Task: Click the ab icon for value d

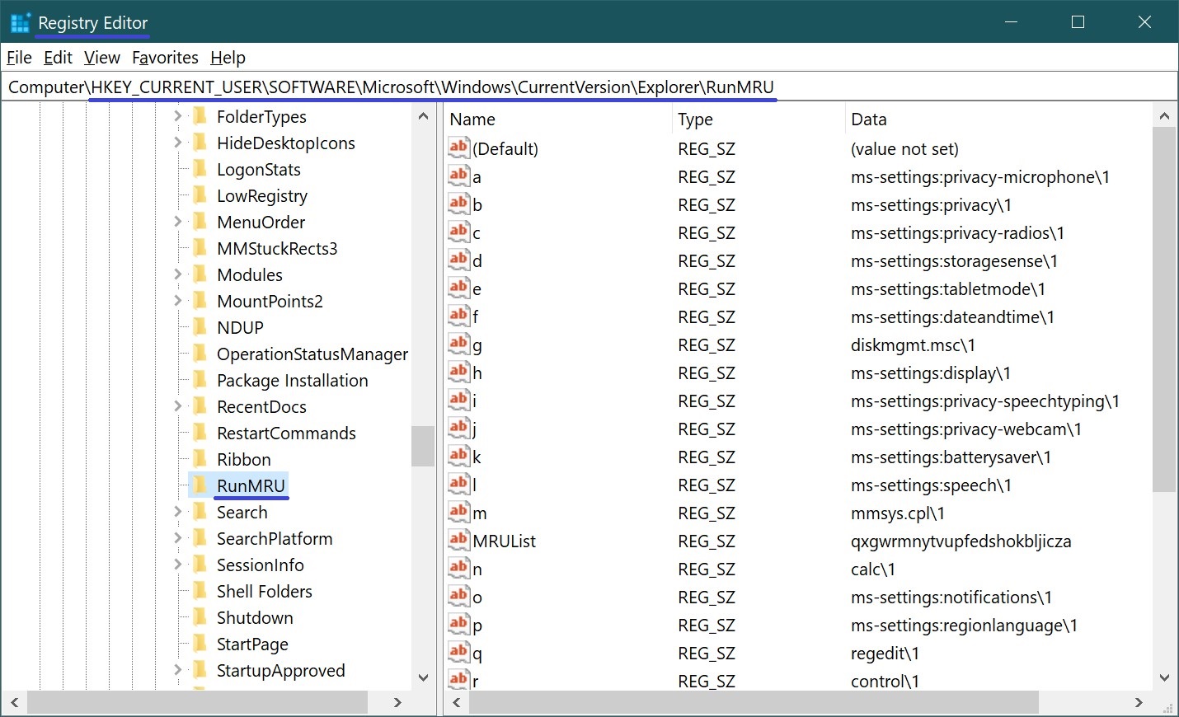Action: tap(459, 260)
